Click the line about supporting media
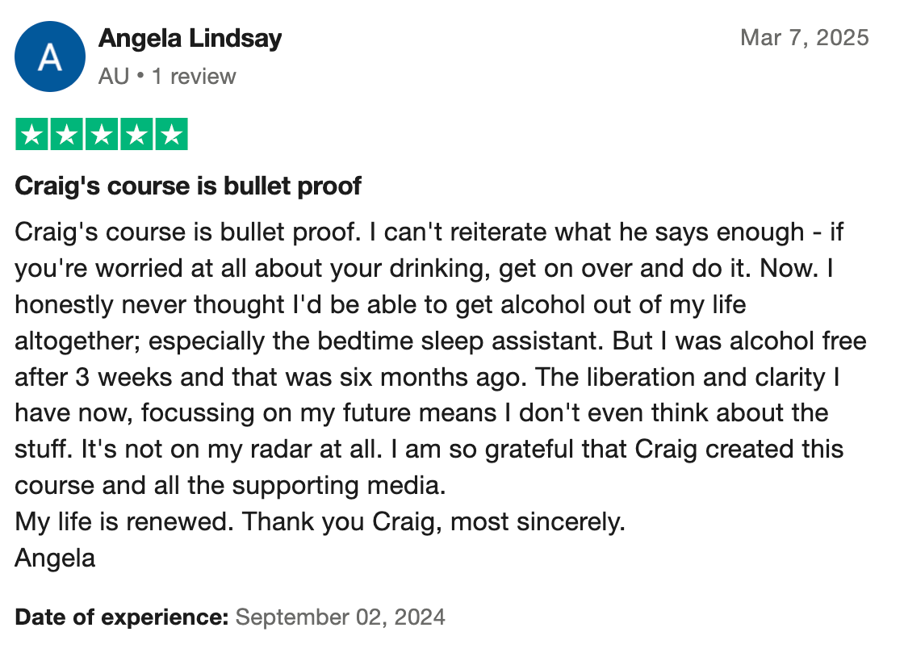 230,486
